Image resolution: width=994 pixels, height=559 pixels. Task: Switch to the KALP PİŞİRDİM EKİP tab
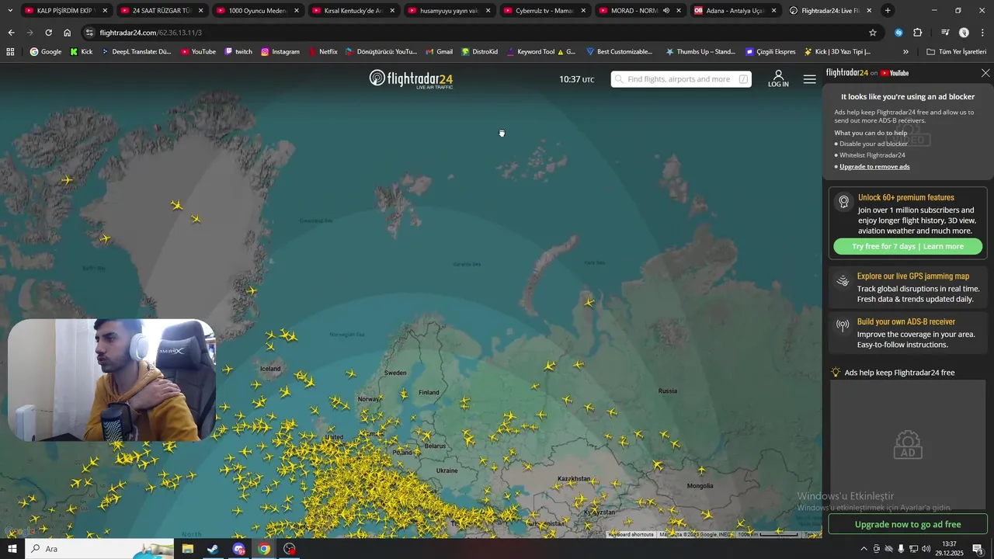pyautogui.click(x=65, y=11)
